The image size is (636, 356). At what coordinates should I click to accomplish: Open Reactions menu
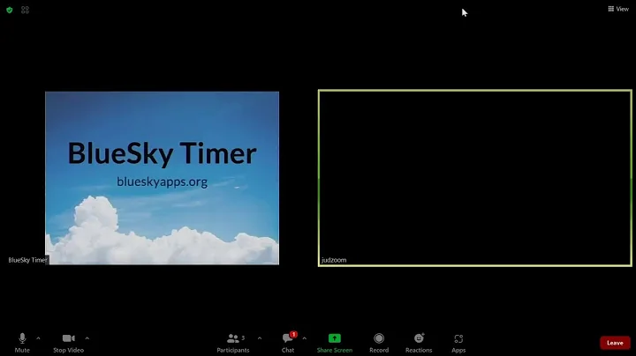click(419, 343)
